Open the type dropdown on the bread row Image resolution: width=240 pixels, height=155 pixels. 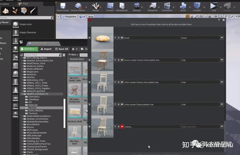pyautogui.click(x=222, y=38)
